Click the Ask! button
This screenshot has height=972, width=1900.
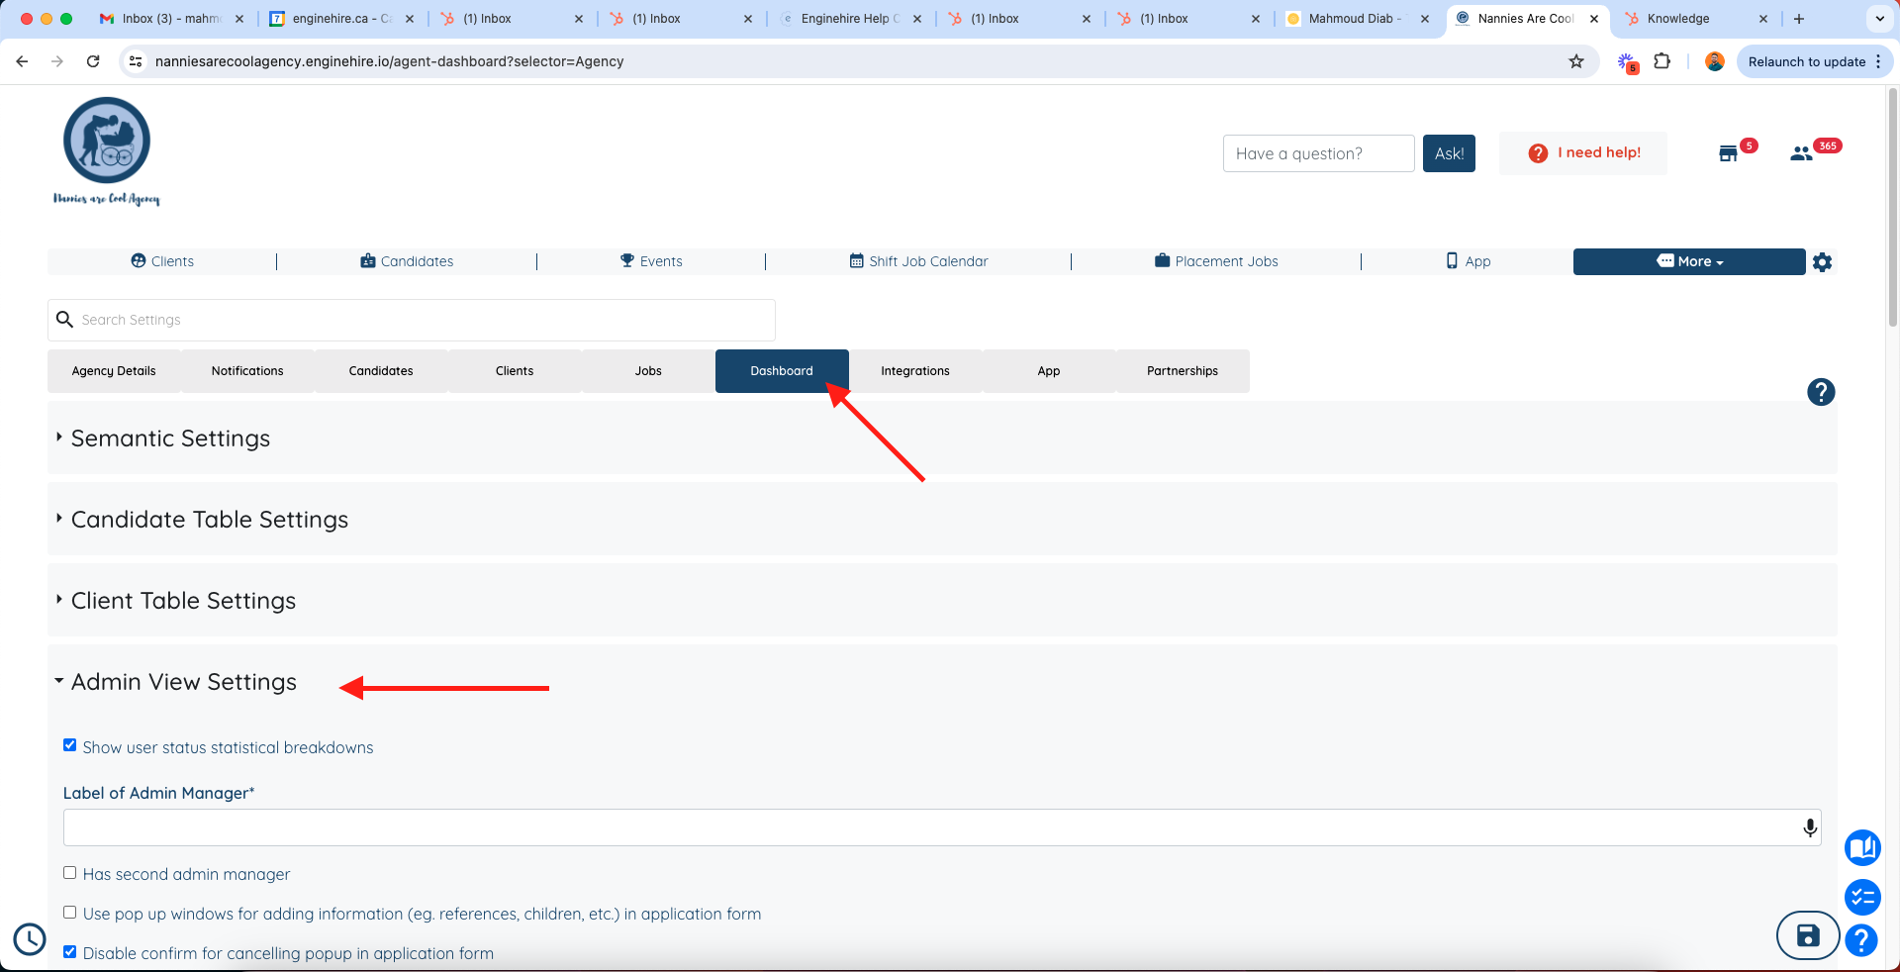(1449, 153)
